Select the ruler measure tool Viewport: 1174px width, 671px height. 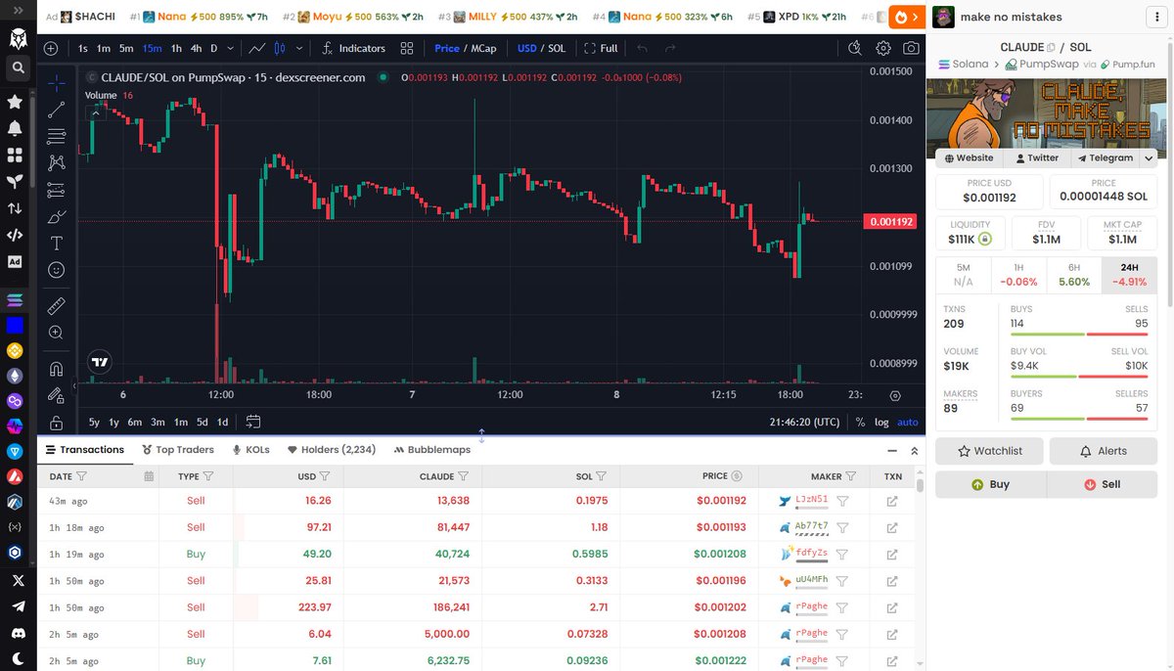click(57, 305)
